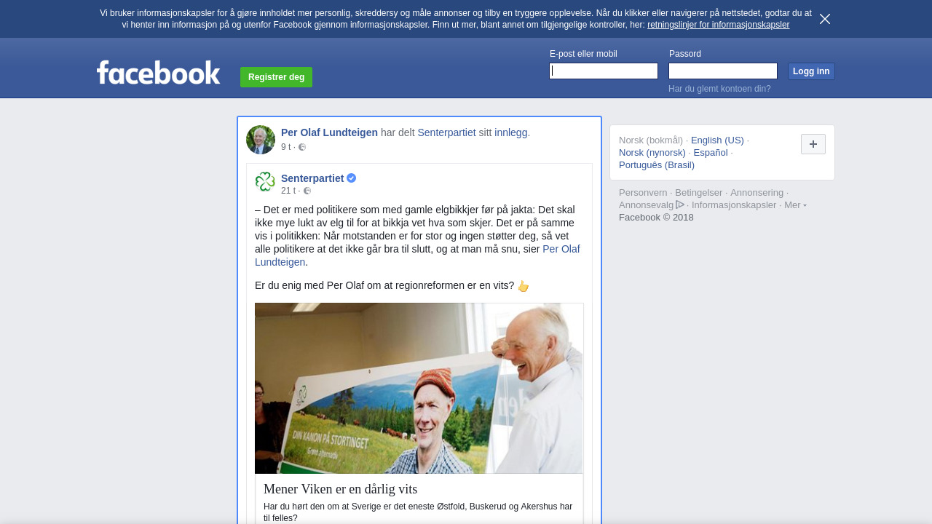Click the Facebook logo
This screenshot has width=932, height=524.
pos(159,72)
